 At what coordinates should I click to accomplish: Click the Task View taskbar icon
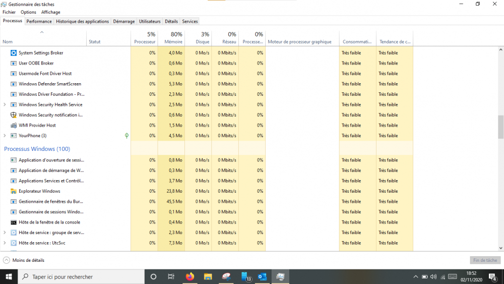pyautogui.click(x=171, y=276)
